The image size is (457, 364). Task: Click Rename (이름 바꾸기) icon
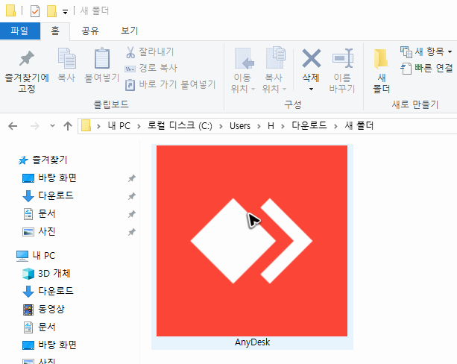click(x=343, y=58)
